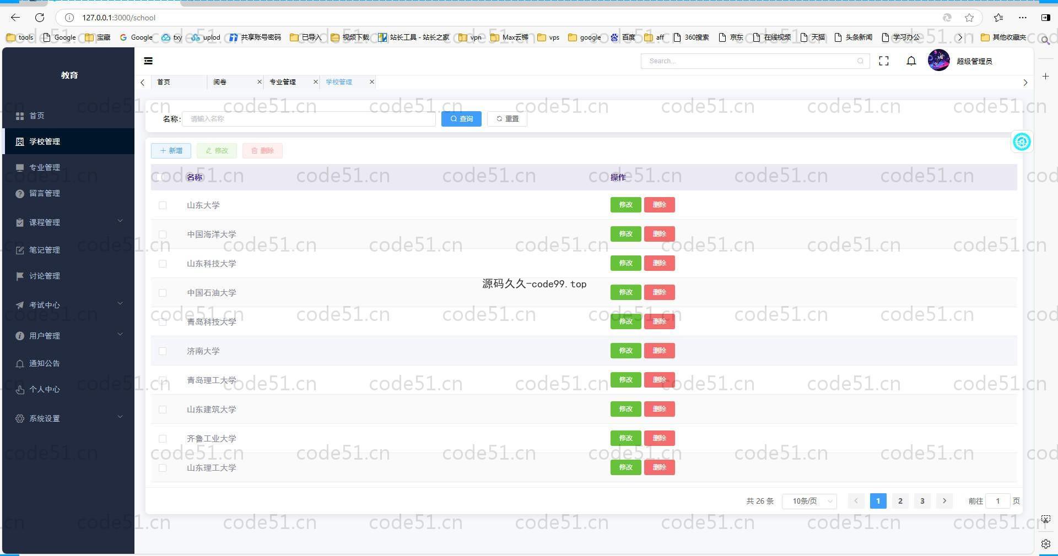Delete the 山东理工大学 row

[660, 467]
